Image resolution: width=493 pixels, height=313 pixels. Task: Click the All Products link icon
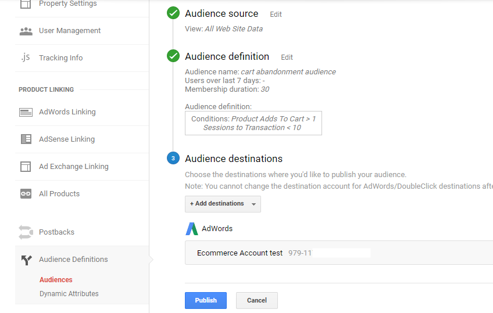pyautogui.click(x=26, y=194)
